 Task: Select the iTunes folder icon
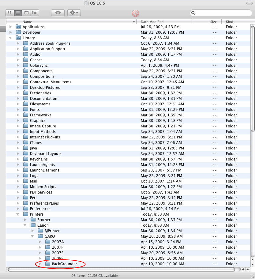tap(26, 142)
